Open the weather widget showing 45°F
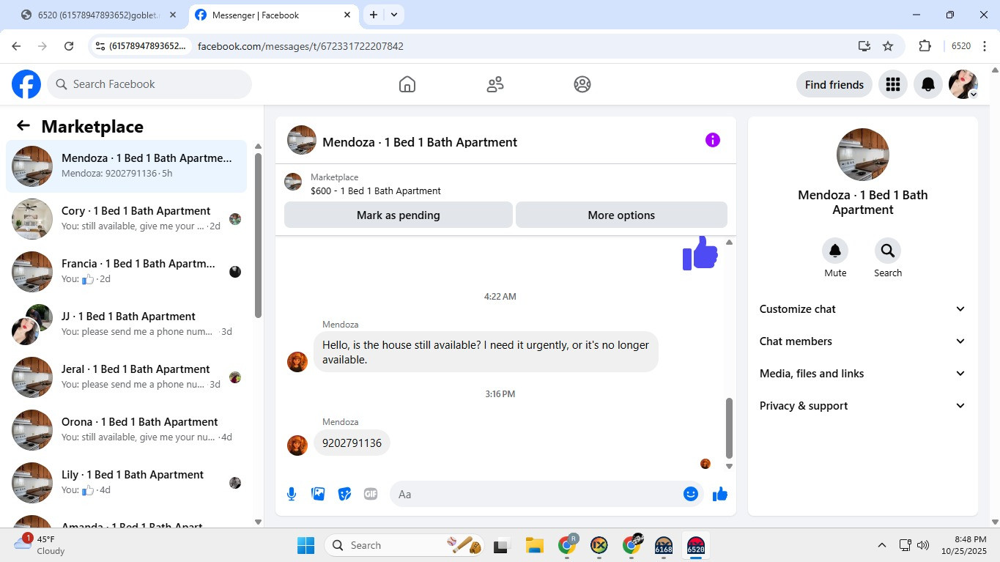This screenshot has width=1000, height=562. click(40, 544)
